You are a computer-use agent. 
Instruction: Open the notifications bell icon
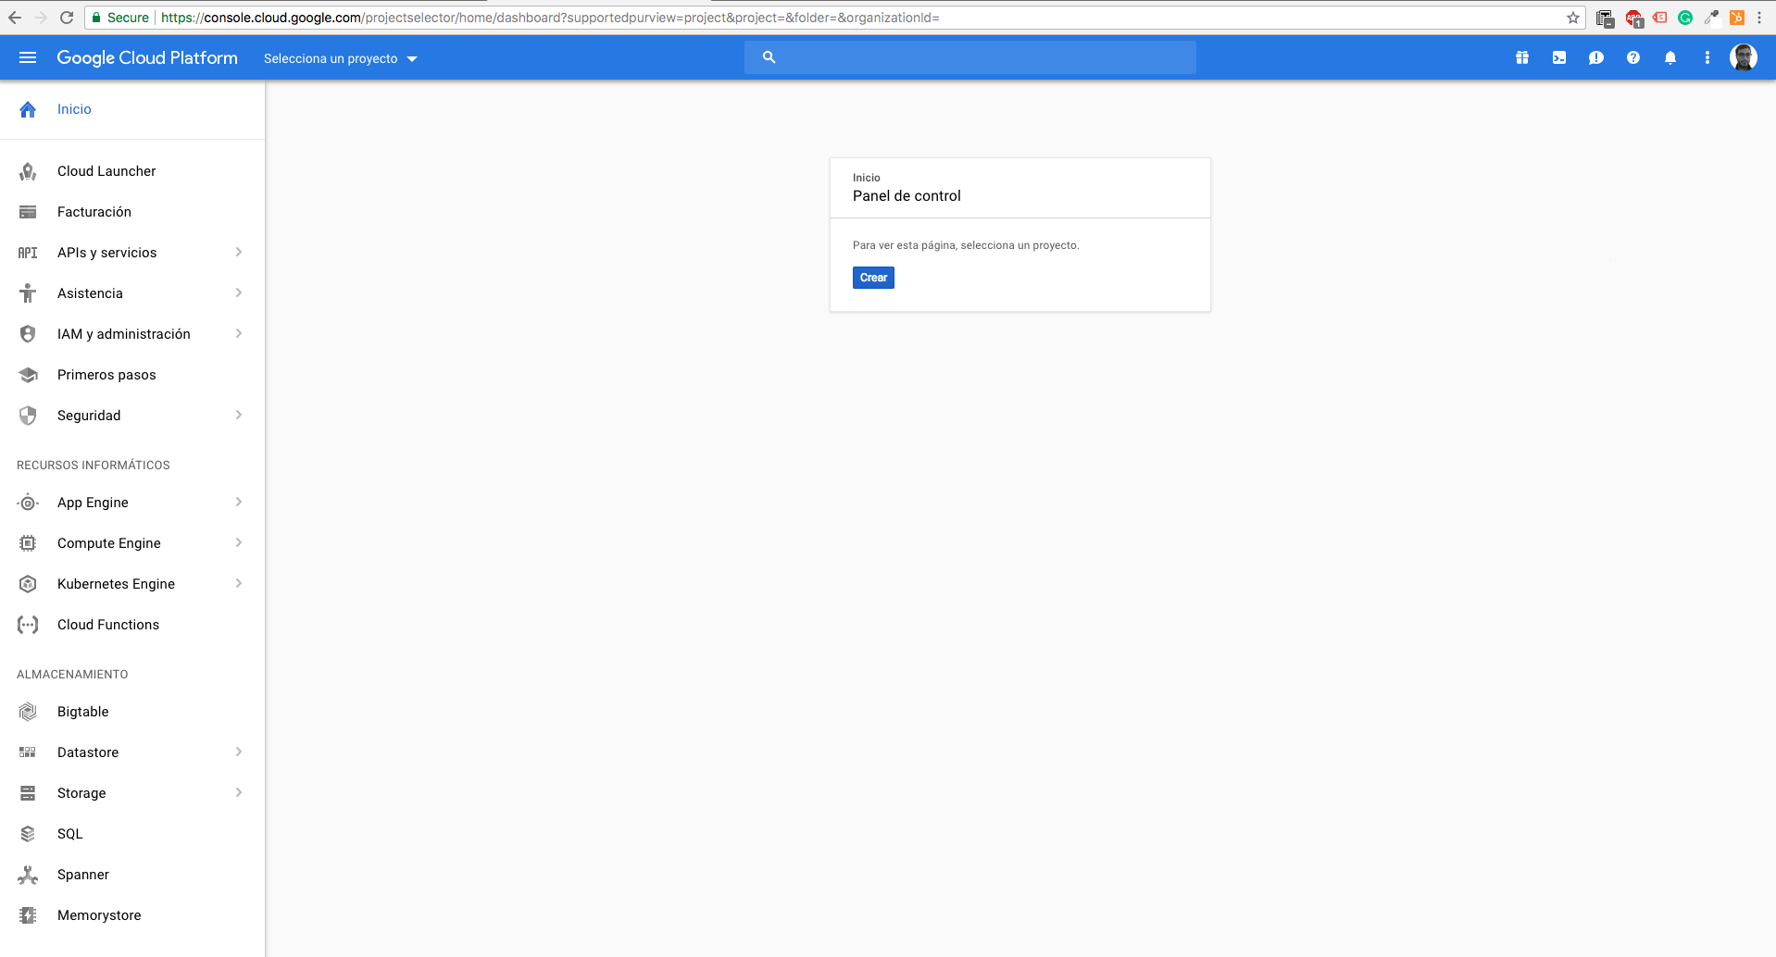(x=1670, y=57)
